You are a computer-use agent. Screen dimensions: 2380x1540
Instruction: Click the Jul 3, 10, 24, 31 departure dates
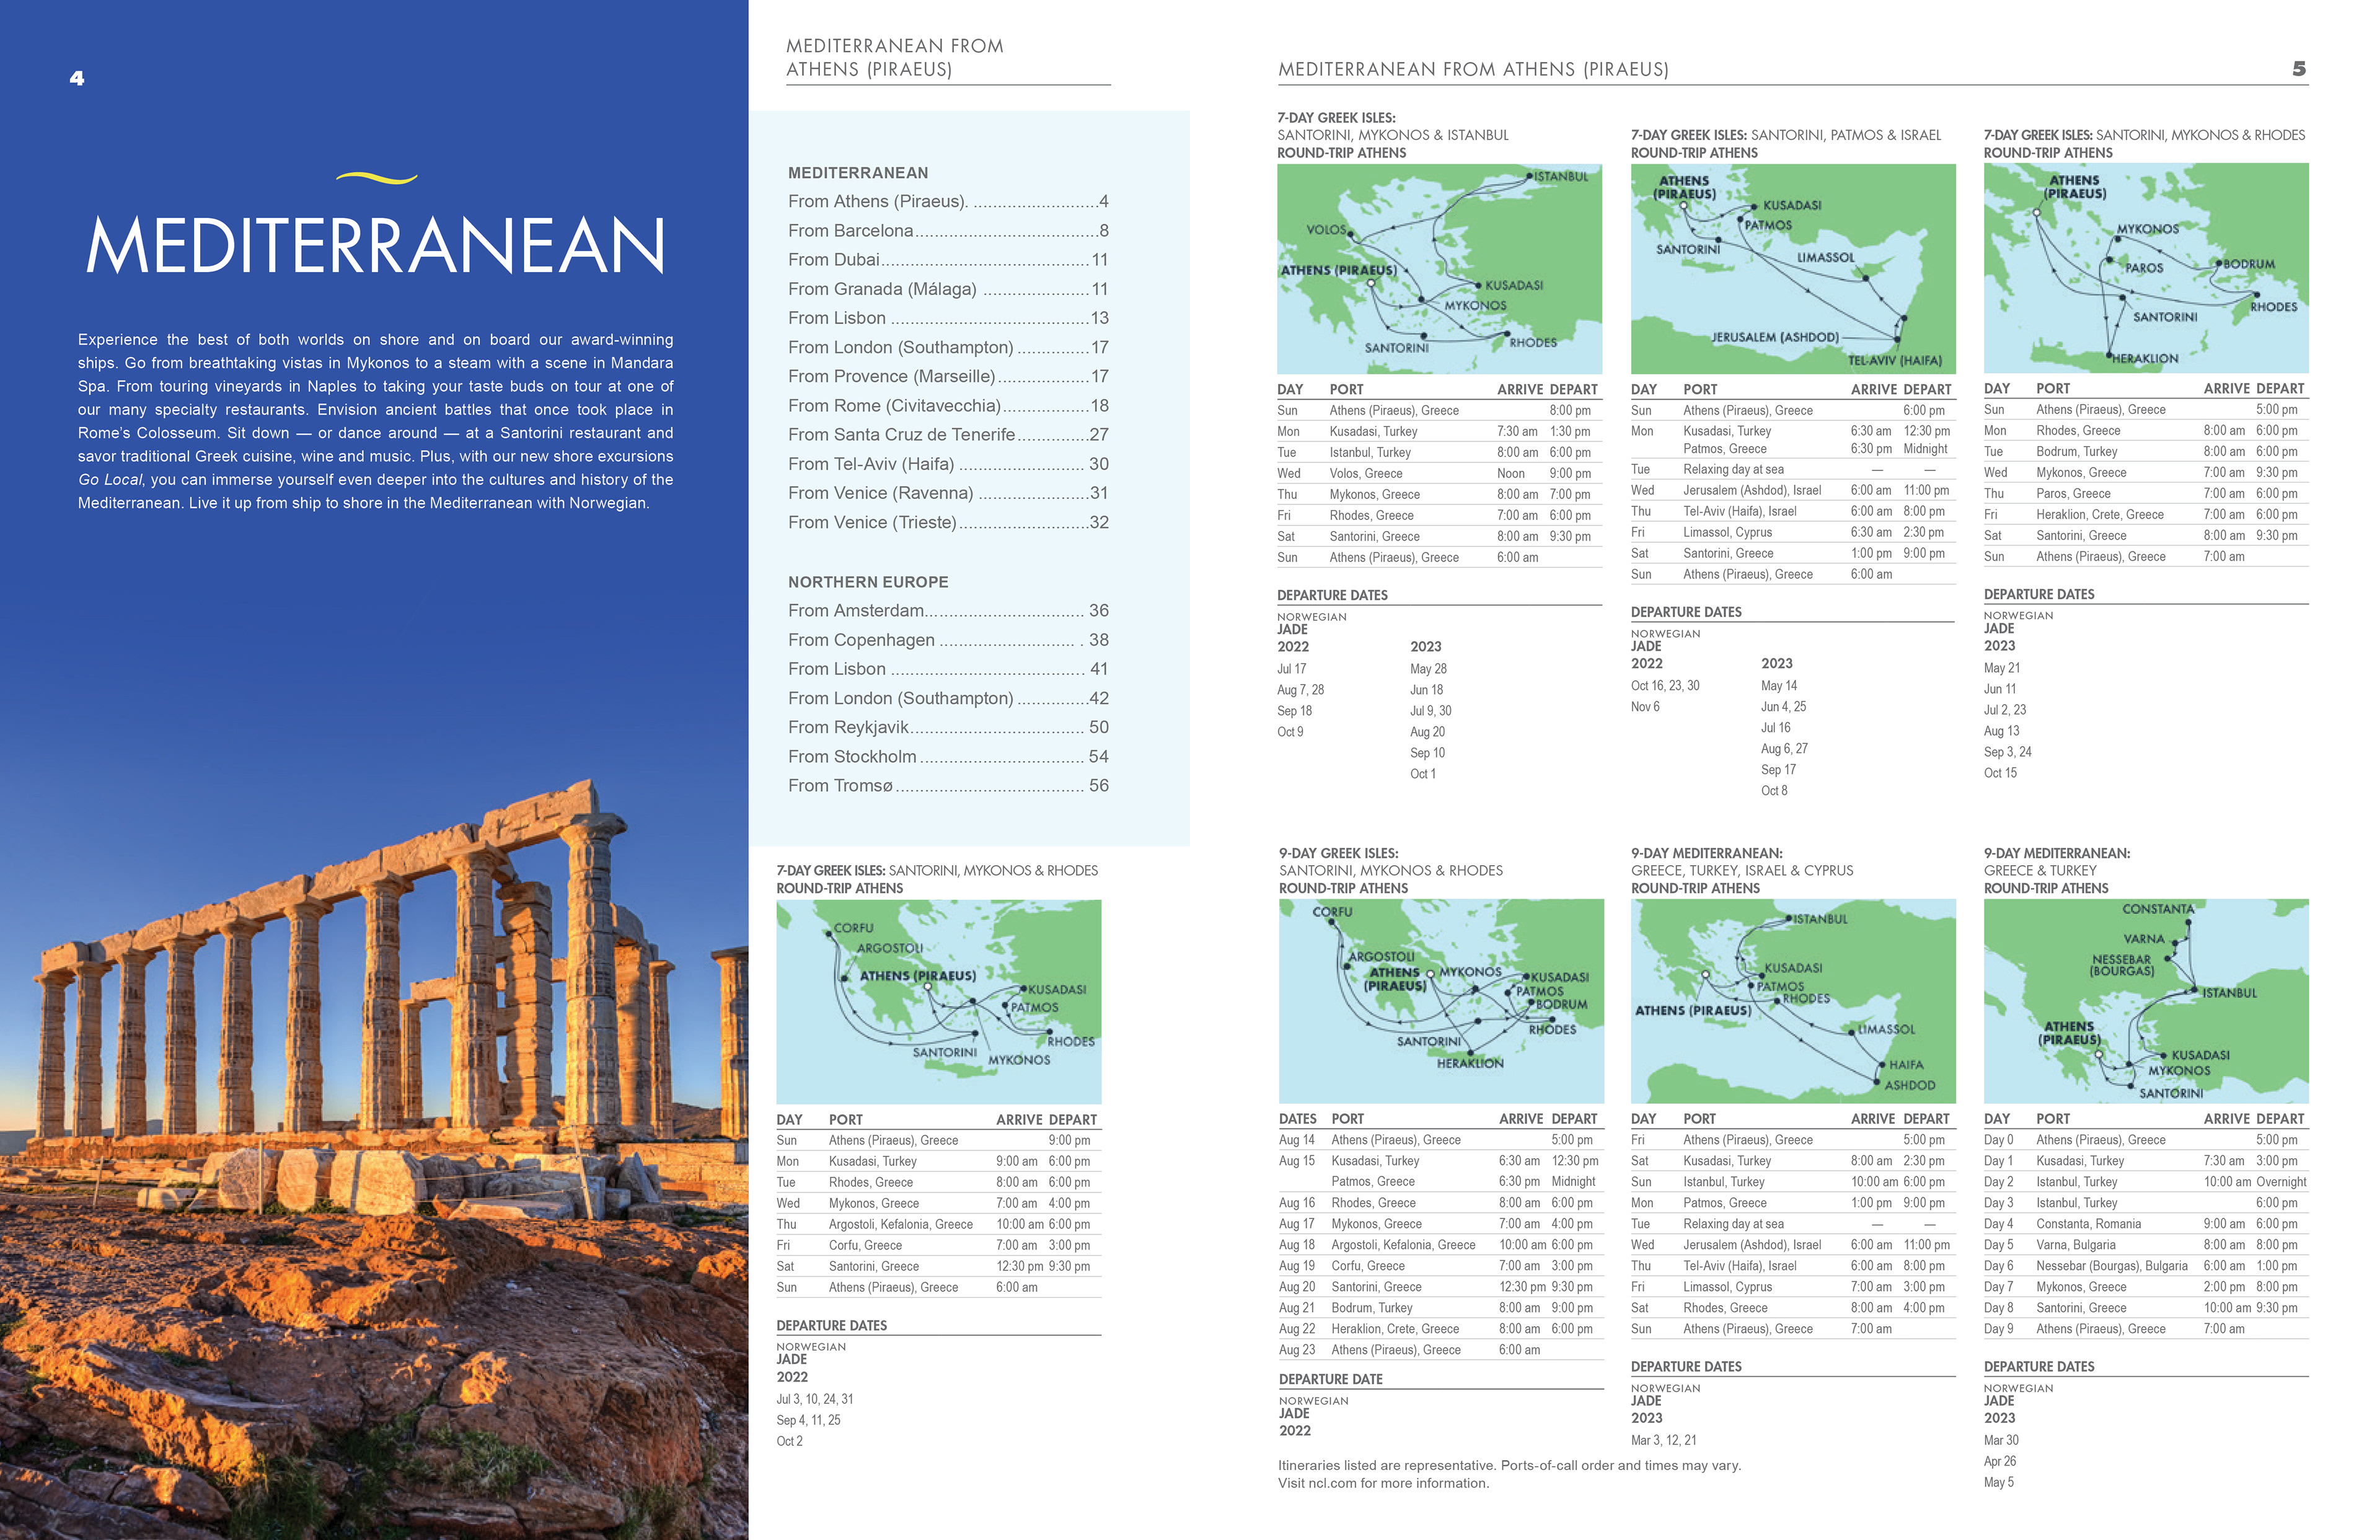click(815, 1400)
